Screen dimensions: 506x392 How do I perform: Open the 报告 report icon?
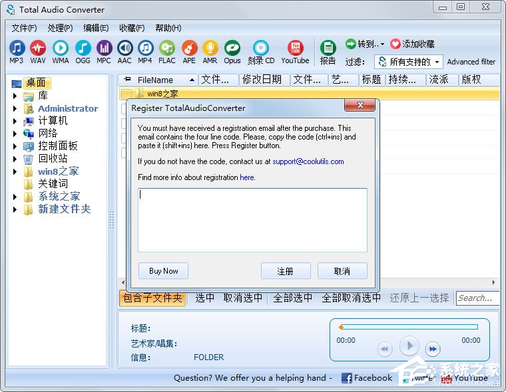[x=328, y=52]
